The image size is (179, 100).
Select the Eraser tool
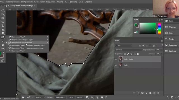pyautogui.click(x=3, y=29)
